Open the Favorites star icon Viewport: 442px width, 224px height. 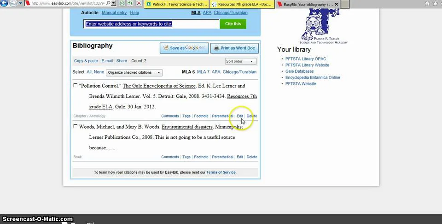point(435,3)
